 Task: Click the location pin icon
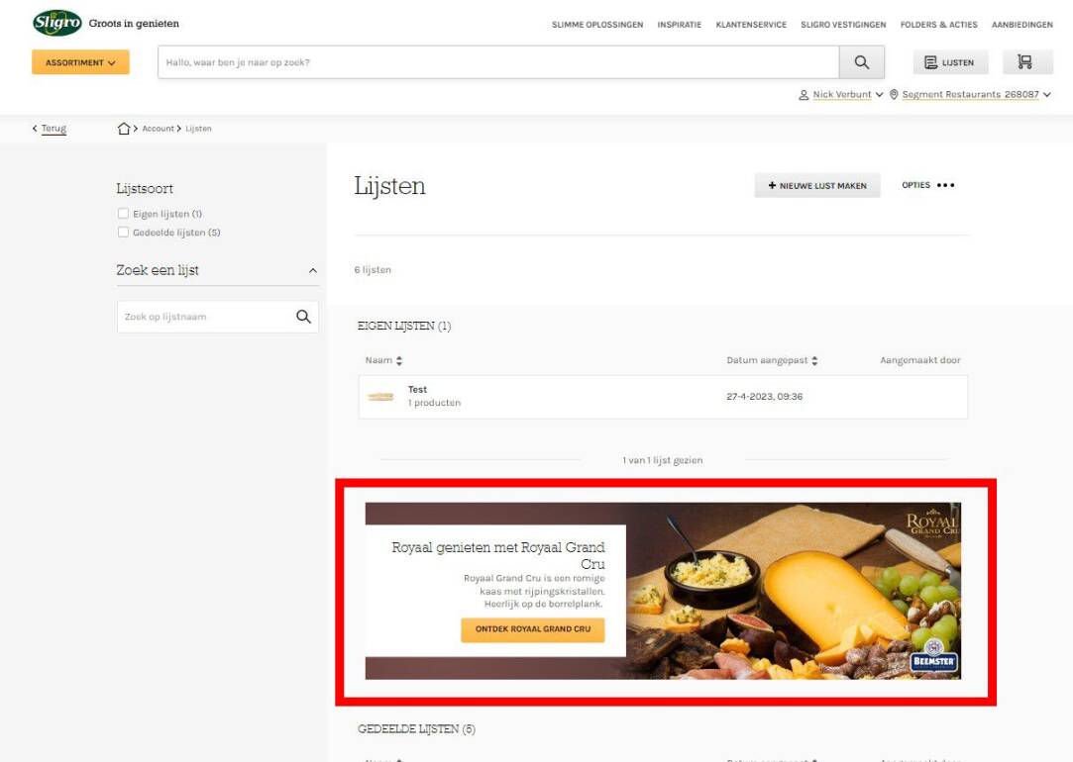pos(894,94)
